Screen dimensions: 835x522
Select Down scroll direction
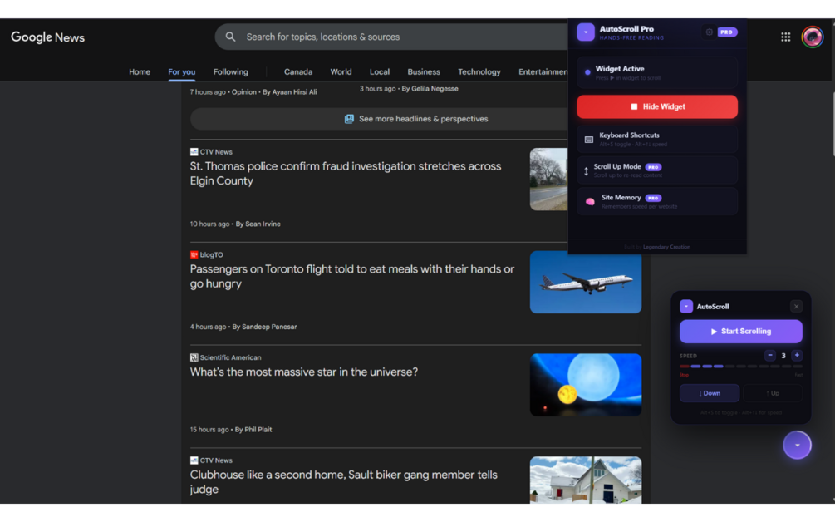710,393
